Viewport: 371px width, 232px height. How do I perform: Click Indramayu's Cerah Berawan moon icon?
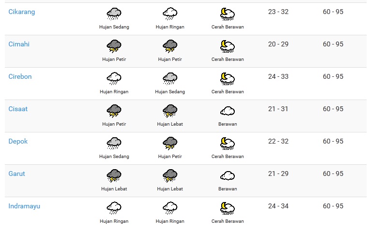228,208
